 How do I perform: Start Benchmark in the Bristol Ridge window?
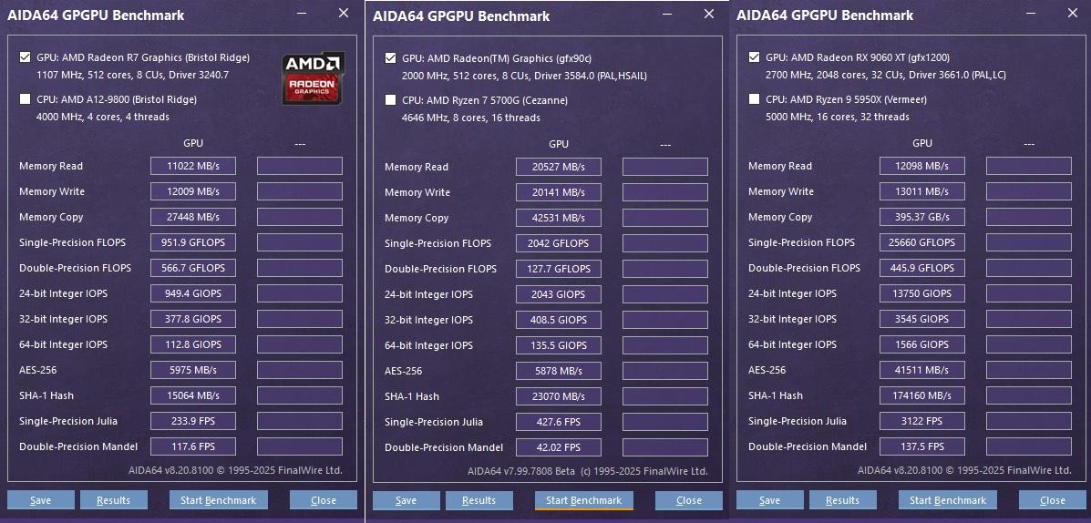tap(219, 500)
